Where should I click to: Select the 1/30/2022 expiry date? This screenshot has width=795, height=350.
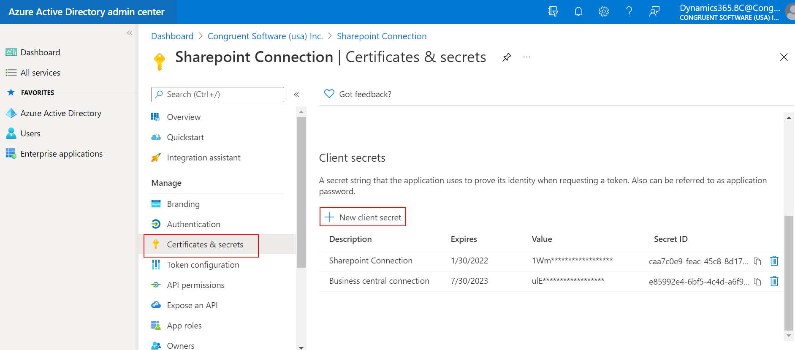[469, 260]
